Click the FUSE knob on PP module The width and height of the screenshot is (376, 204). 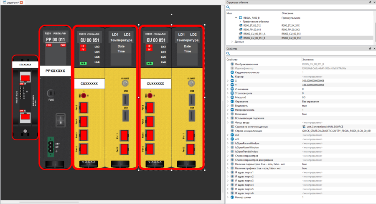point(51,94)
